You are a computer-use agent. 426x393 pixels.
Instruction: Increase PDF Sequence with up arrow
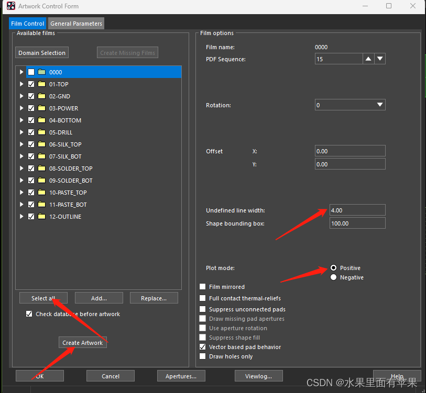coord(368,59)
